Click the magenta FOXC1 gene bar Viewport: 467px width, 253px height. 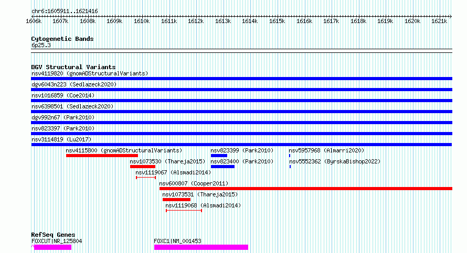pyautogui.click(x=201, y=247)
